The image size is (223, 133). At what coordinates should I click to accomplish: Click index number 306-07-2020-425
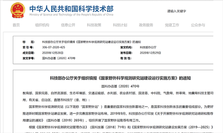[x=54, y=47]
